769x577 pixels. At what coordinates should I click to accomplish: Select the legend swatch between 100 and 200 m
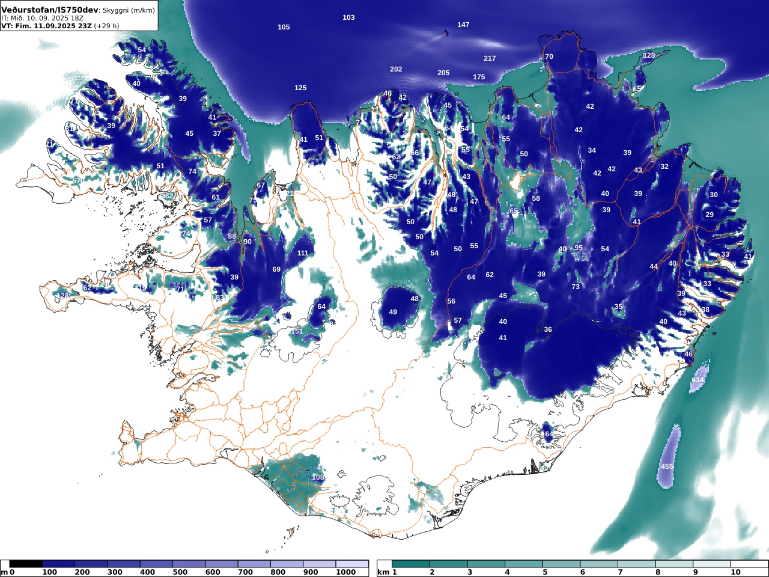[x=91, y=564]
